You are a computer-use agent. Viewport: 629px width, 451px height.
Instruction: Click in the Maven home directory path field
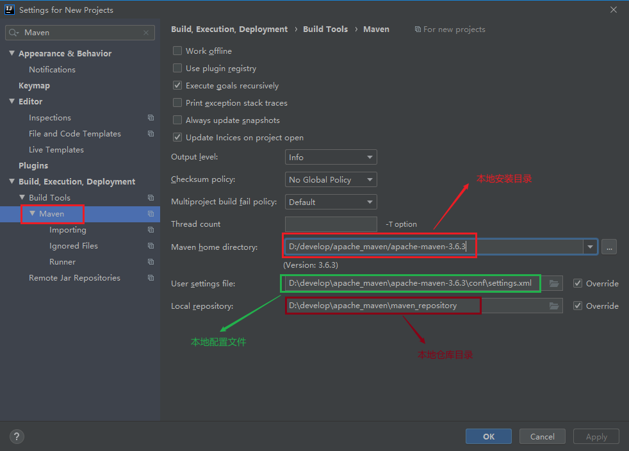(434, 247)
